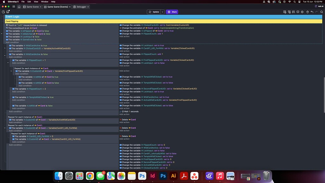Open the Update button dropdown arrow
This screenshot has height=183, width=325.
coord(162,12)
